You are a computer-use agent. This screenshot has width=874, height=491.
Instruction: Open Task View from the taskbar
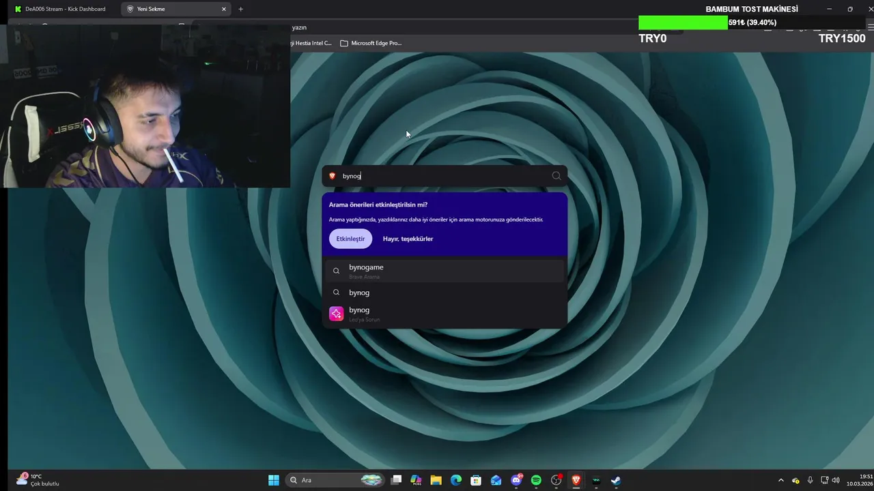pyautogui.click(x=396, y=480)
